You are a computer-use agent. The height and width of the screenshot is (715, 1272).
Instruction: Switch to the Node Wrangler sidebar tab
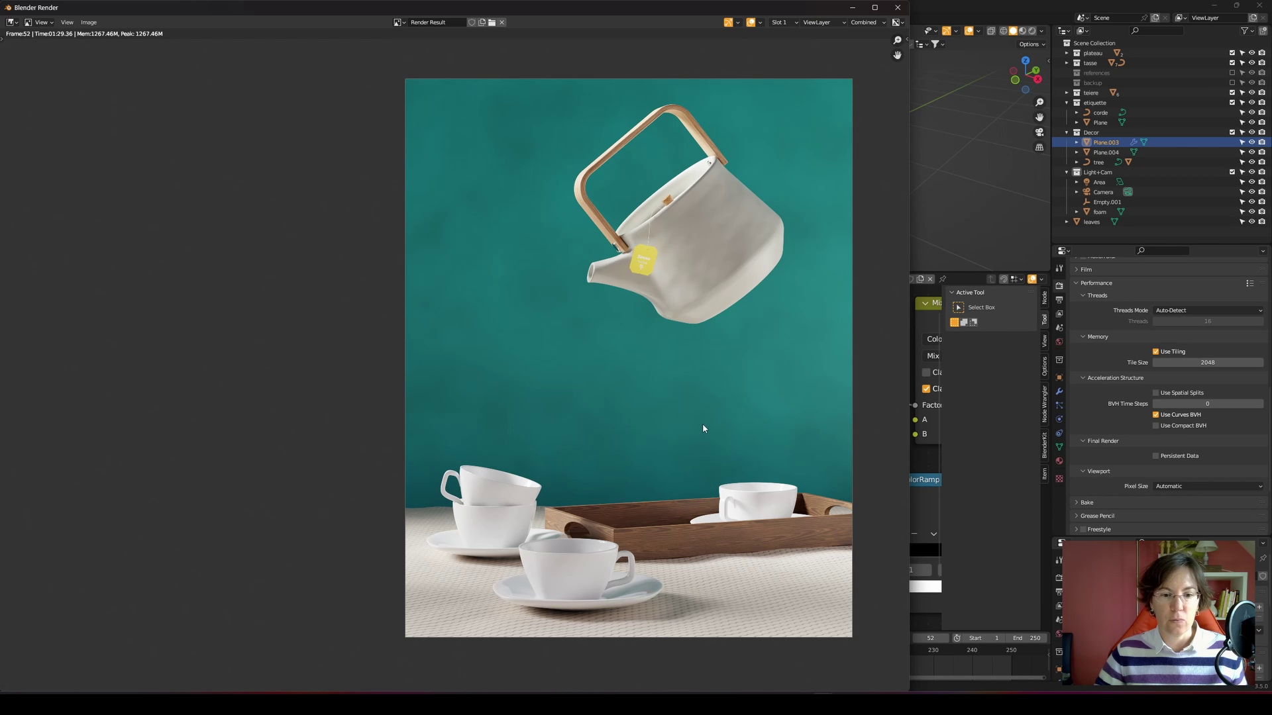click(x=1045, y=403)
